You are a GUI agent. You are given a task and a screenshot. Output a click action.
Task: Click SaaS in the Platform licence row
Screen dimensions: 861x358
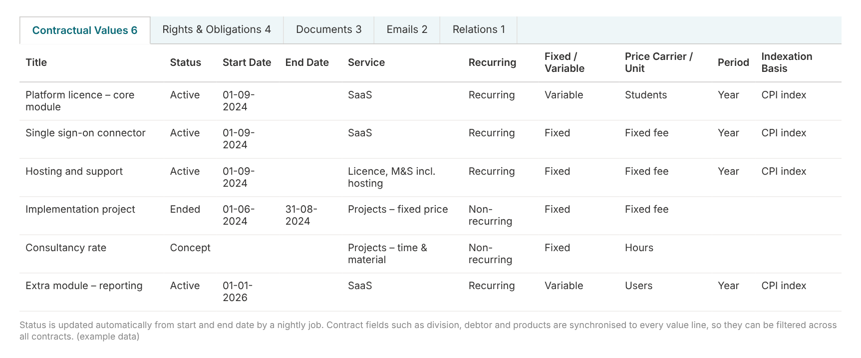360,95
